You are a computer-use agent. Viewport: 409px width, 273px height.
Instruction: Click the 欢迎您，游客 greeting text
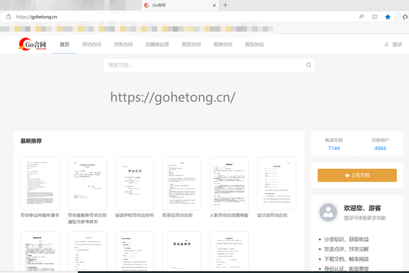(x=362, y=208)
